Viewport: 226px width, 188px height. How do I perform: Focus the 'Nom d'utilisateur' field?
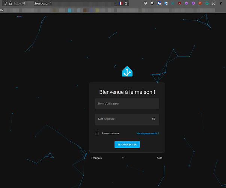[x=127, y=104]
